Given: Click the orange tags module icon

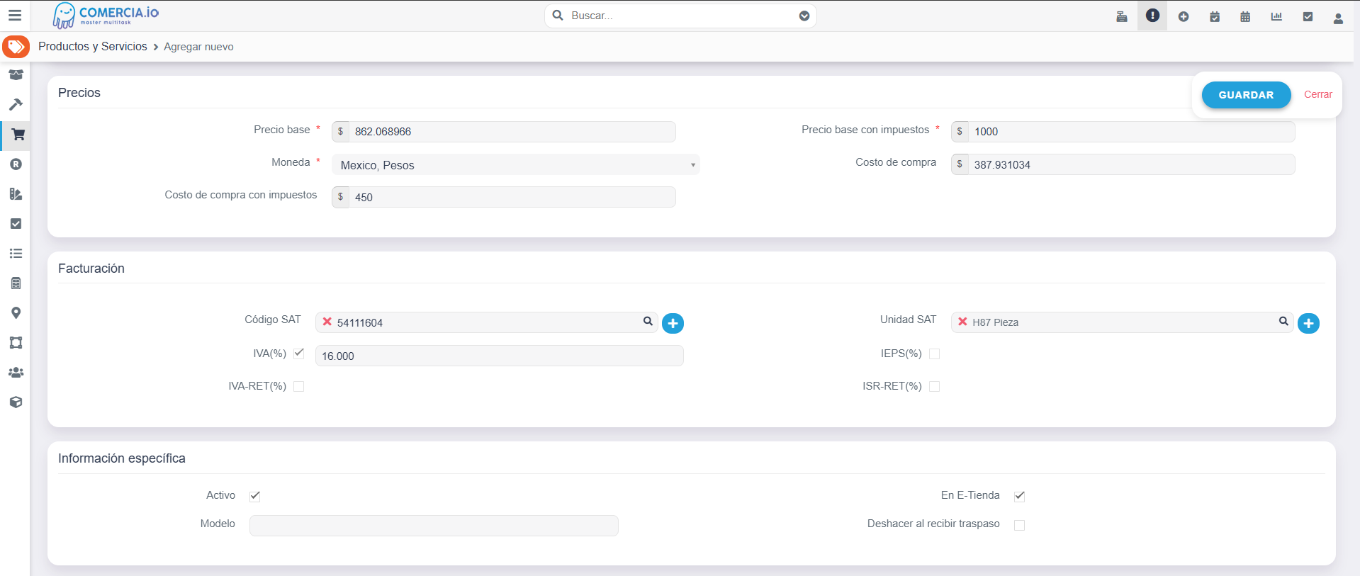Looking at the screenshot, I should (x=16, y=47).
